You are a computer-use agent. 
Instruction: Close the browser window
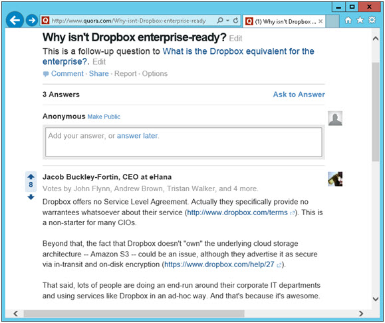369,7
